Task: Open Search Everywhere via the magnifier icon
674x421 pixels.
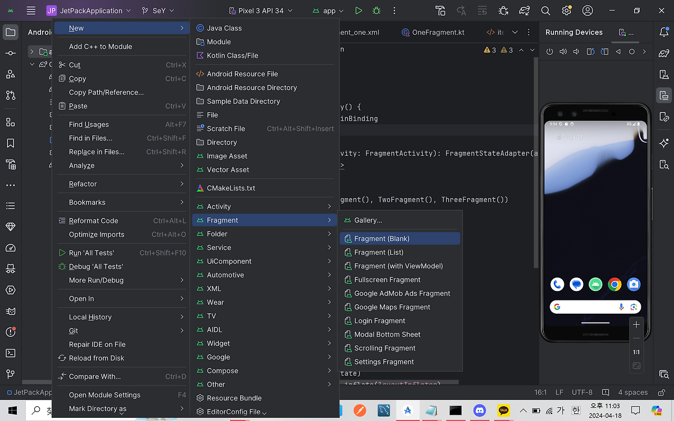Action: pos(546,11)
